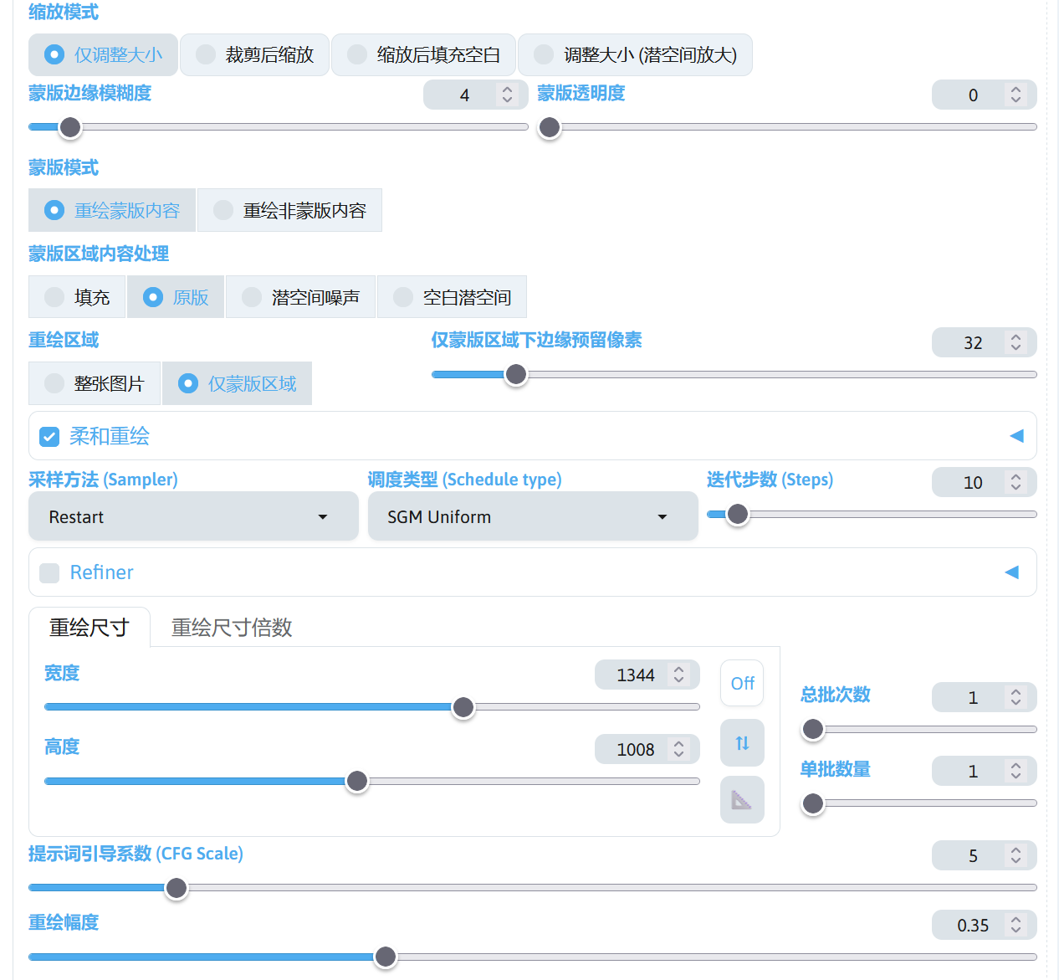Image resolution: width=1059 pixels, height=980 pixels.
Task: Select 重绘非蒙版内容 mask mode
Action: tap(289, 211)
